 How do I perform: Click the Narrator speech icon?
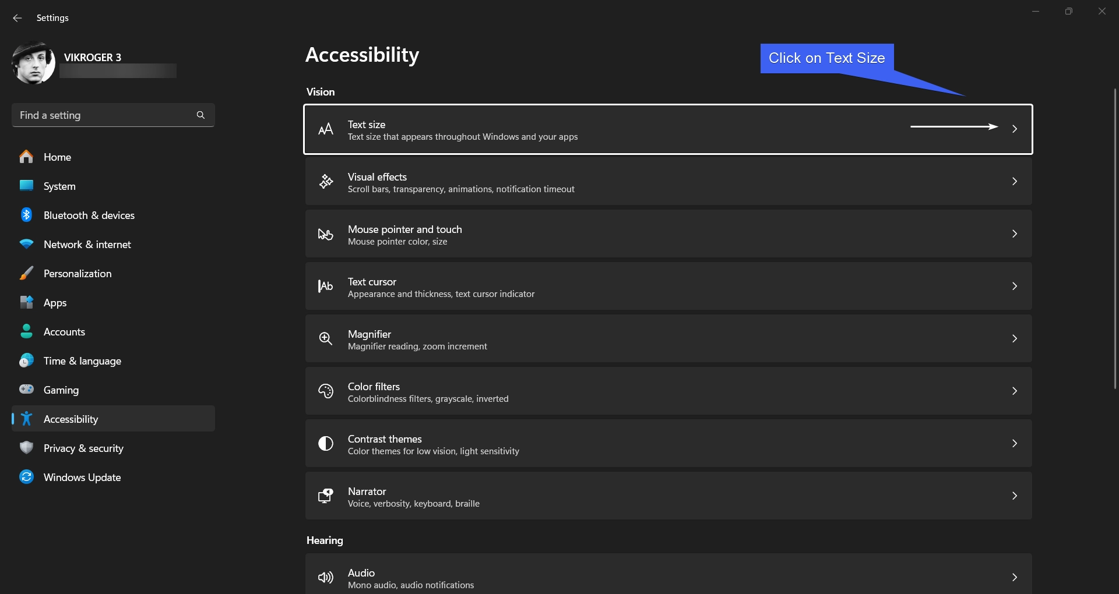tap(326, 496)
